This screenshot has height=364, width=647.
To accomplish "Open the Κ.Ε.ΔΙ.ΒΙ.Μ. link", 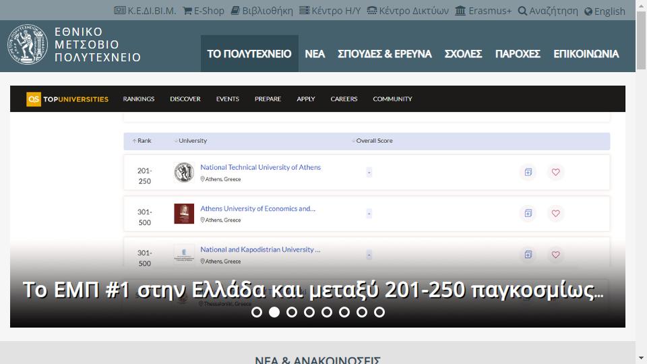I will (145, 11).
